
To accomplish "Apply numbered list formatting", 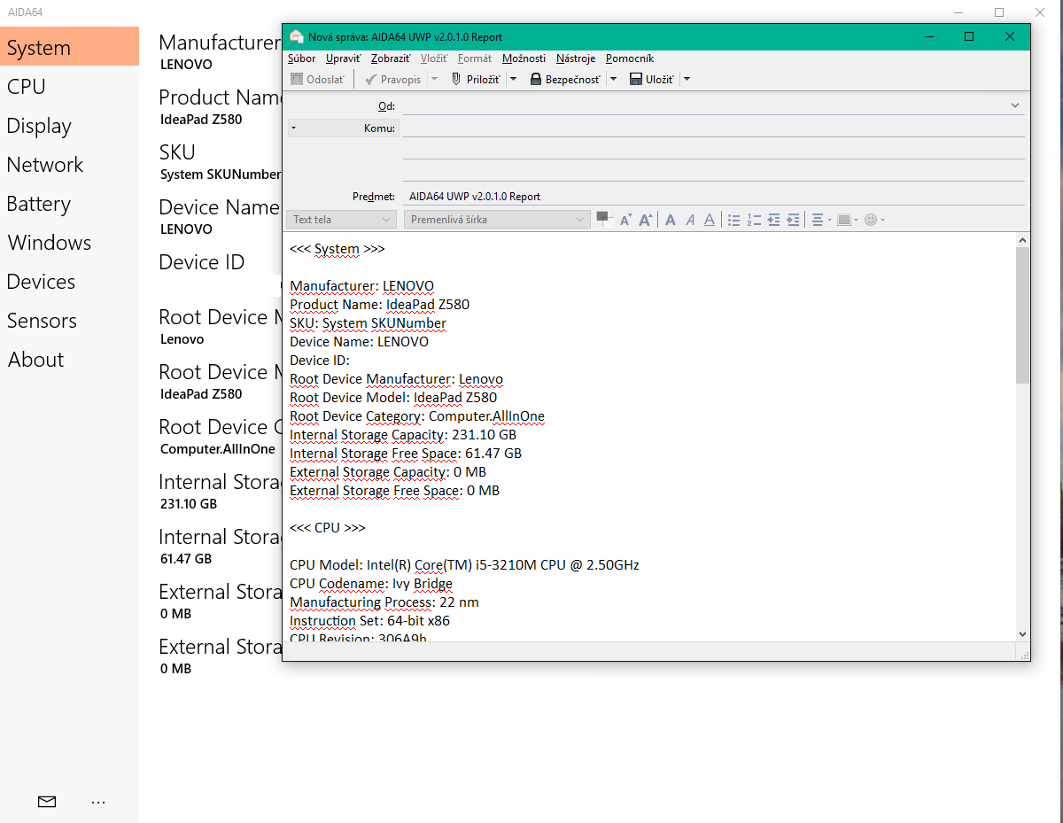I will (x=754, y=220).
